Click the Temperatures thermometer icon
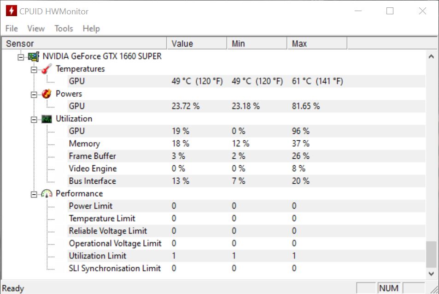Screen dimensions: 439x294 (47, 69)
